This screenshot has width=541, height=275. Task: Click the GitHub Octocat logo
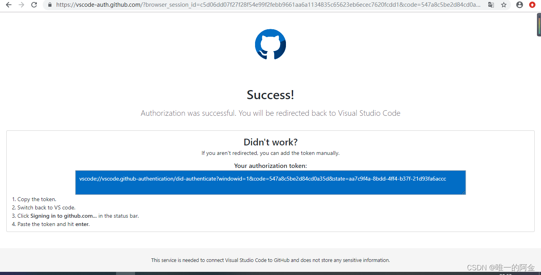pyautogui.click(x=270, y=44)
